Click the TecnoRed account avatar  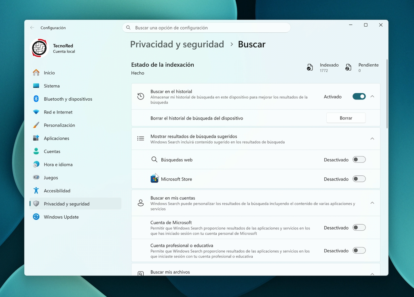coord(39,48)
